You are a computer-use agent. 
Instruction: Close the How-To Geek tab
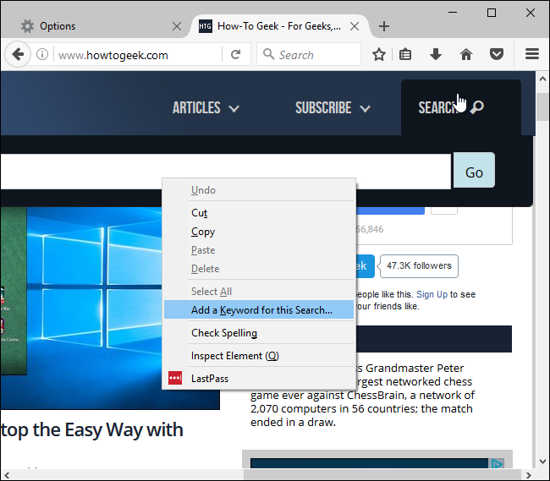point(355,26)
